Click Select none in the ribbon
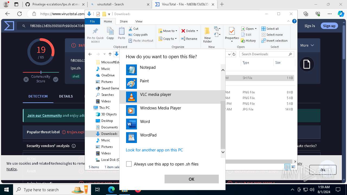Image resolution: width=347 pixels, height=195 pixels. click(272, 35)
